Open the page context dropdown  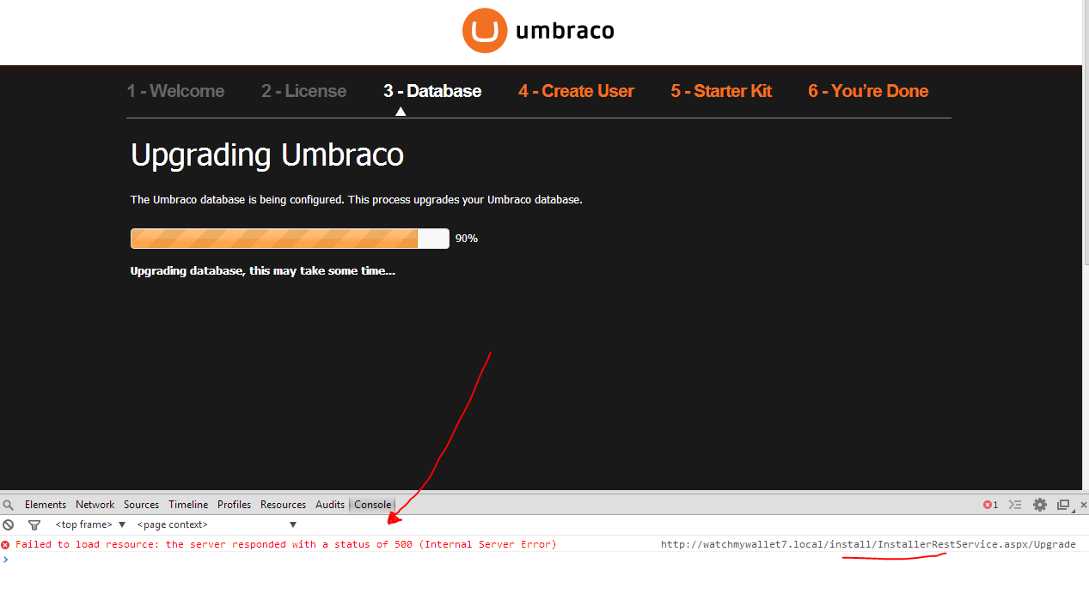pyautogui.click(x=217, y=524)
